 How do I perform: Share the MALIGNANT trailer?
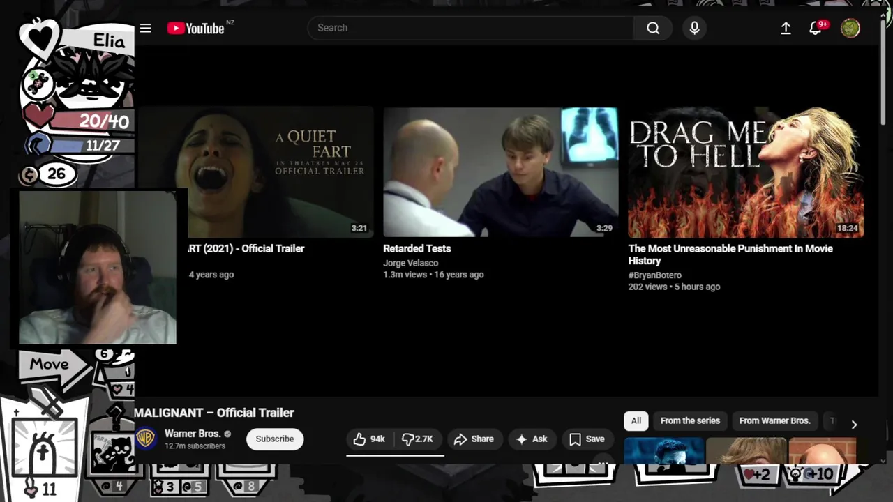pyautogui.click(x=474, y=439)
